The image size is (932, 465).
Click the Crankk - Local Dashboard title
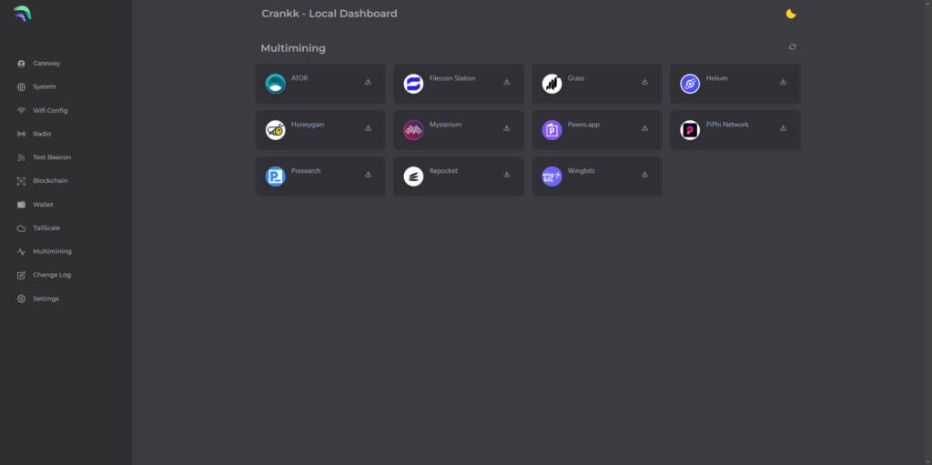click(x=329, y=14)
